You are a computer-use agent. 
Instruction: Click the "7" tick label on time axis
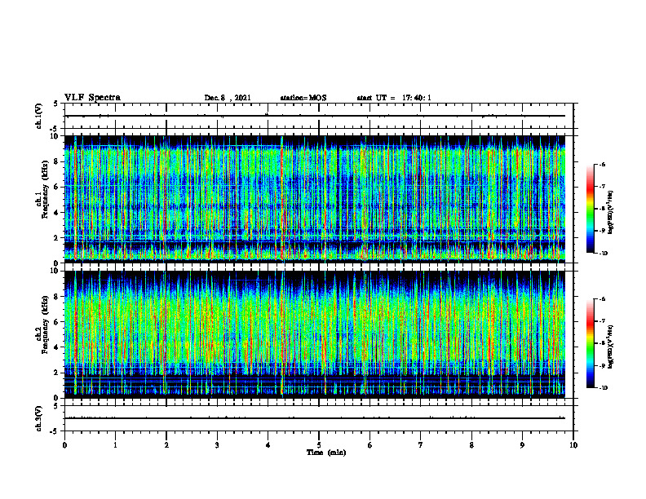tap(421, 445)
